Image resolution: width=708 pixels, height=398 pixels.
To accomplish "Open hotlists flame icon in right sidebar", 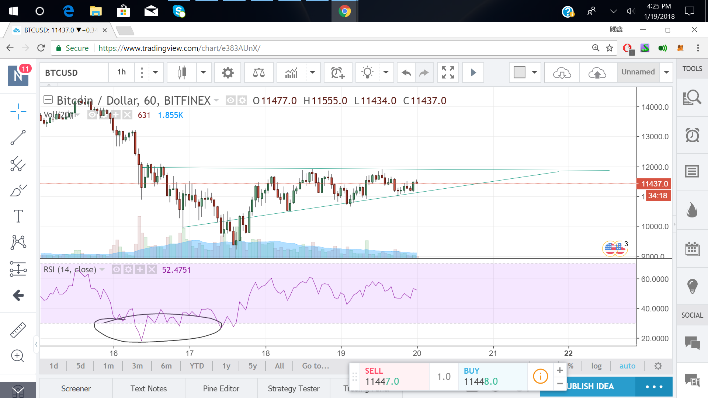I will click(692, 210).
